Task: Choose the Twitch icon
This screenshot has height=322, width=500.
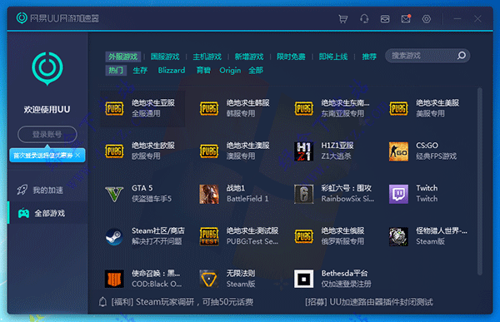Action: point(398,194)
